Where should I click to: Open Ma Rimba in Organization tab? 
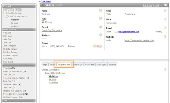[53, 83]
